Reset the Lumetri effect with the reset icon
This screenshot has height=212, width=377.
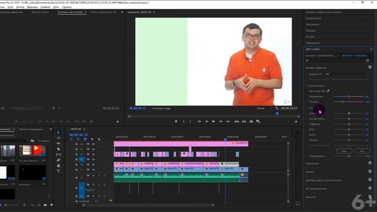[368, 61]
